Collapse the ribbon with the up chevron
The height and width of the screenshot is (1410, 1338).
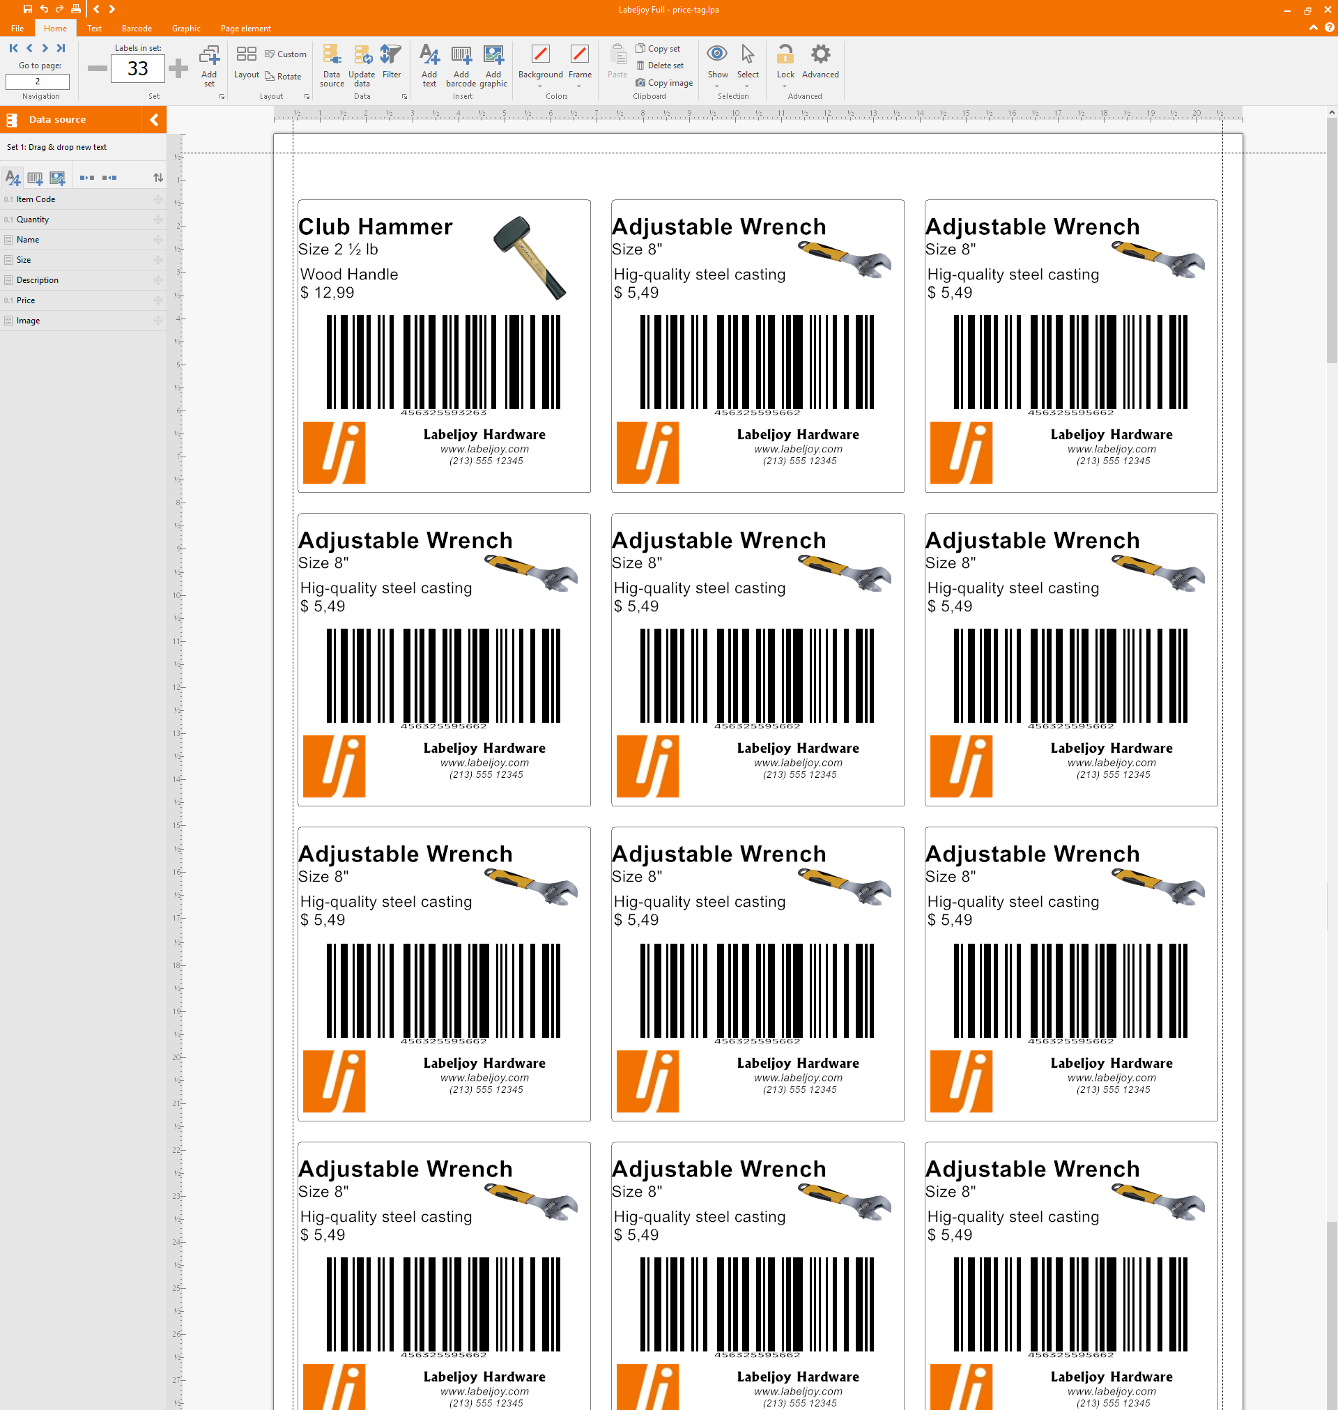pyautogui.click(x=1313, y=28)
